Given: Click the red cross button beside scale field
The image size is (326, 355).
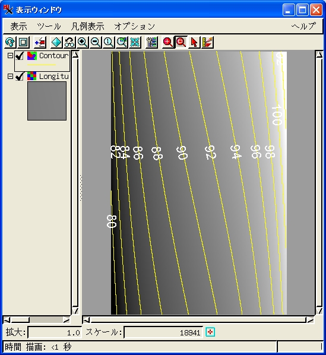Looking at the screenshot, I should (x=210, y=332).
